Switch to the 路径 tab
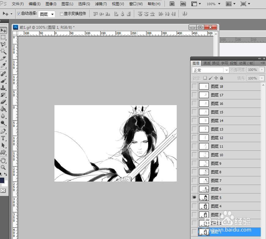Viewport: 266px width, 239px height. (x=216, y=63)
